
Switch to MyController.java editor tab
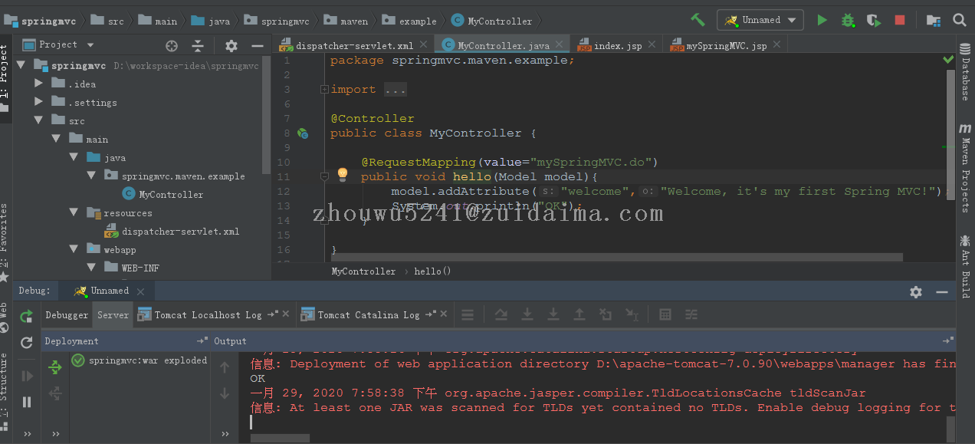click(x=504, y=45)
